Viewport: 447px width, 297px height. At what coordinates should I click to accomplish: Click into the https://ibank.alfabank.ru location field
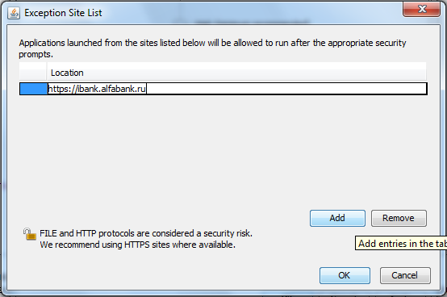click(237, 89)
